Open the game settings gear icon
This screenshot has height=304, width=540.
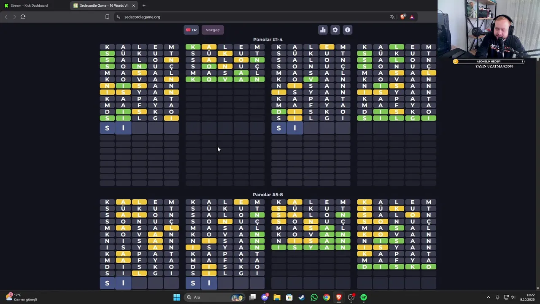coord(335,30)
